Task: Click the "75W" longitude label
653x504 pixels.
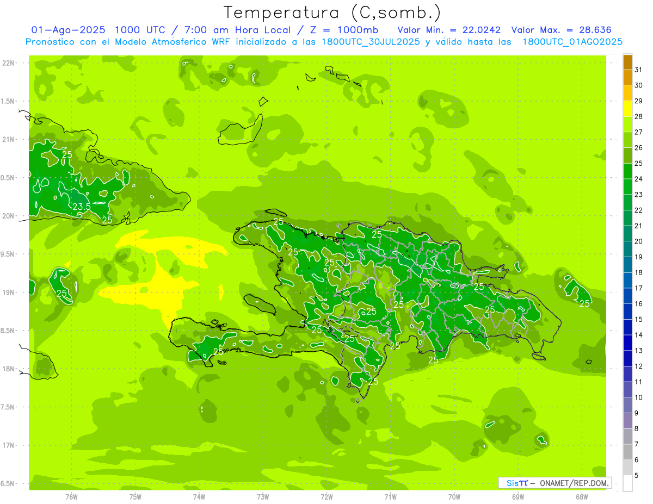Action: (135, 496)
